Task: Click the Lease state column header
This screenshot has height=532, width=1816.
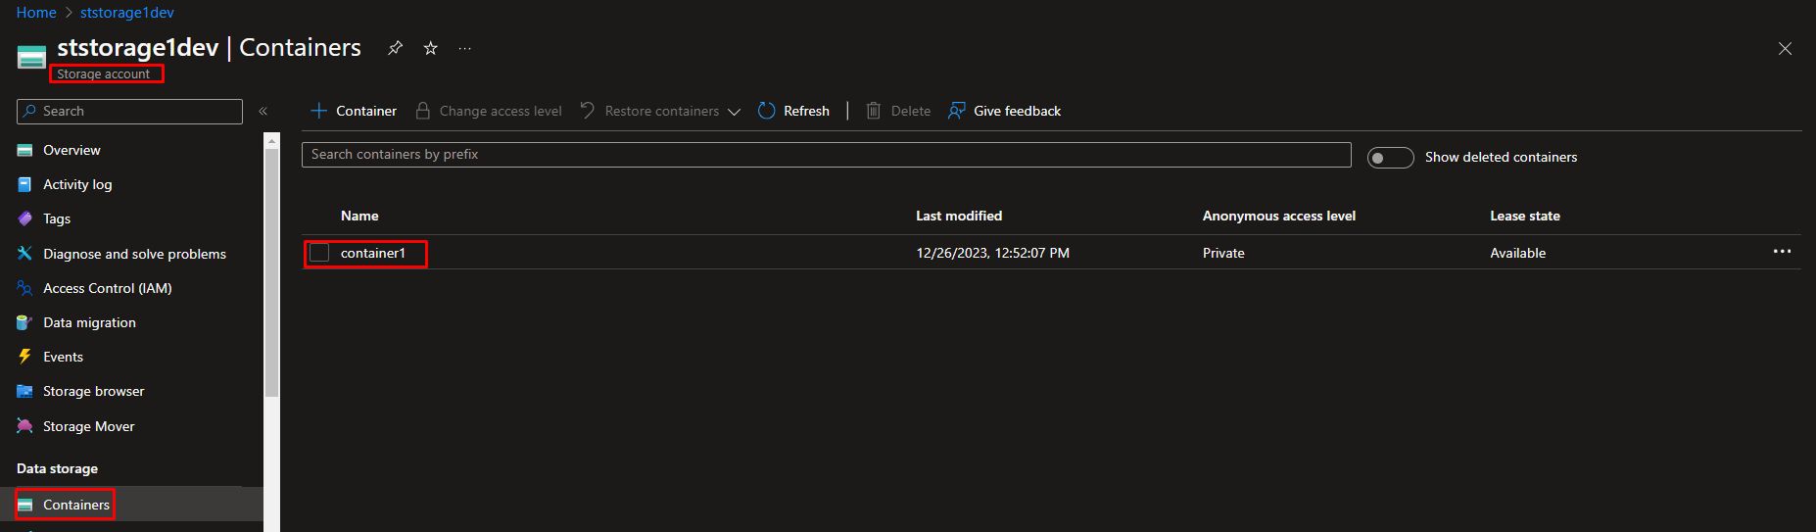Action: [x=1525, y=216]
